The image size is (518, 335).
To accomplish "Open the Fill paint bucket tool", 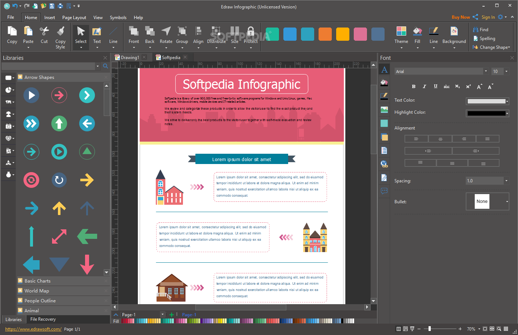I will (417, 37).
